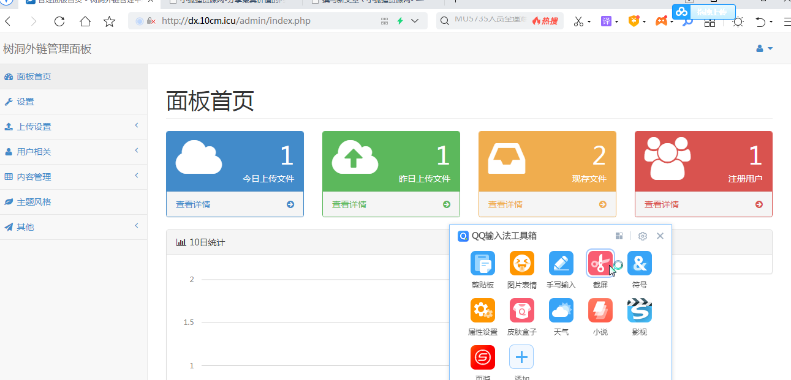The height and width of the screenshot is (380, 791).
Task: Expand the address bar history dropdown
Action: 415,21
